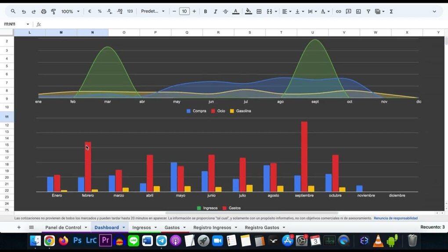Toggle strikethrough formatting
This screenshot has width=448, height=252.
tap(225, 11)
